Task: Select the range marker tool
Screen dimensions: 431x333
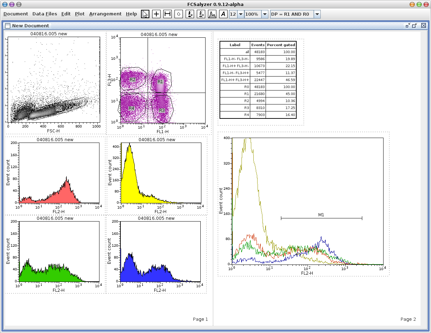Action: 168,14
